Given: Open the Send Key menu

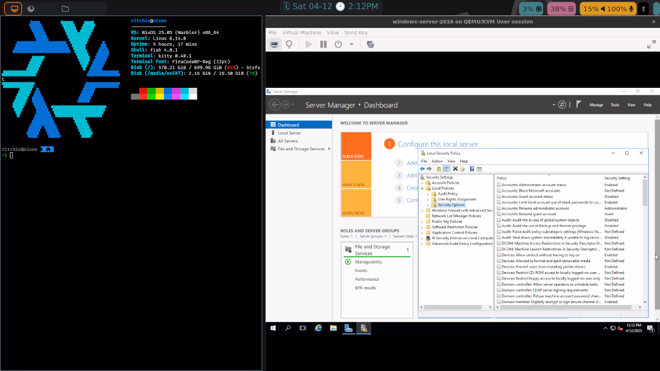Looking at the screenshot, I should click(356, 32).
